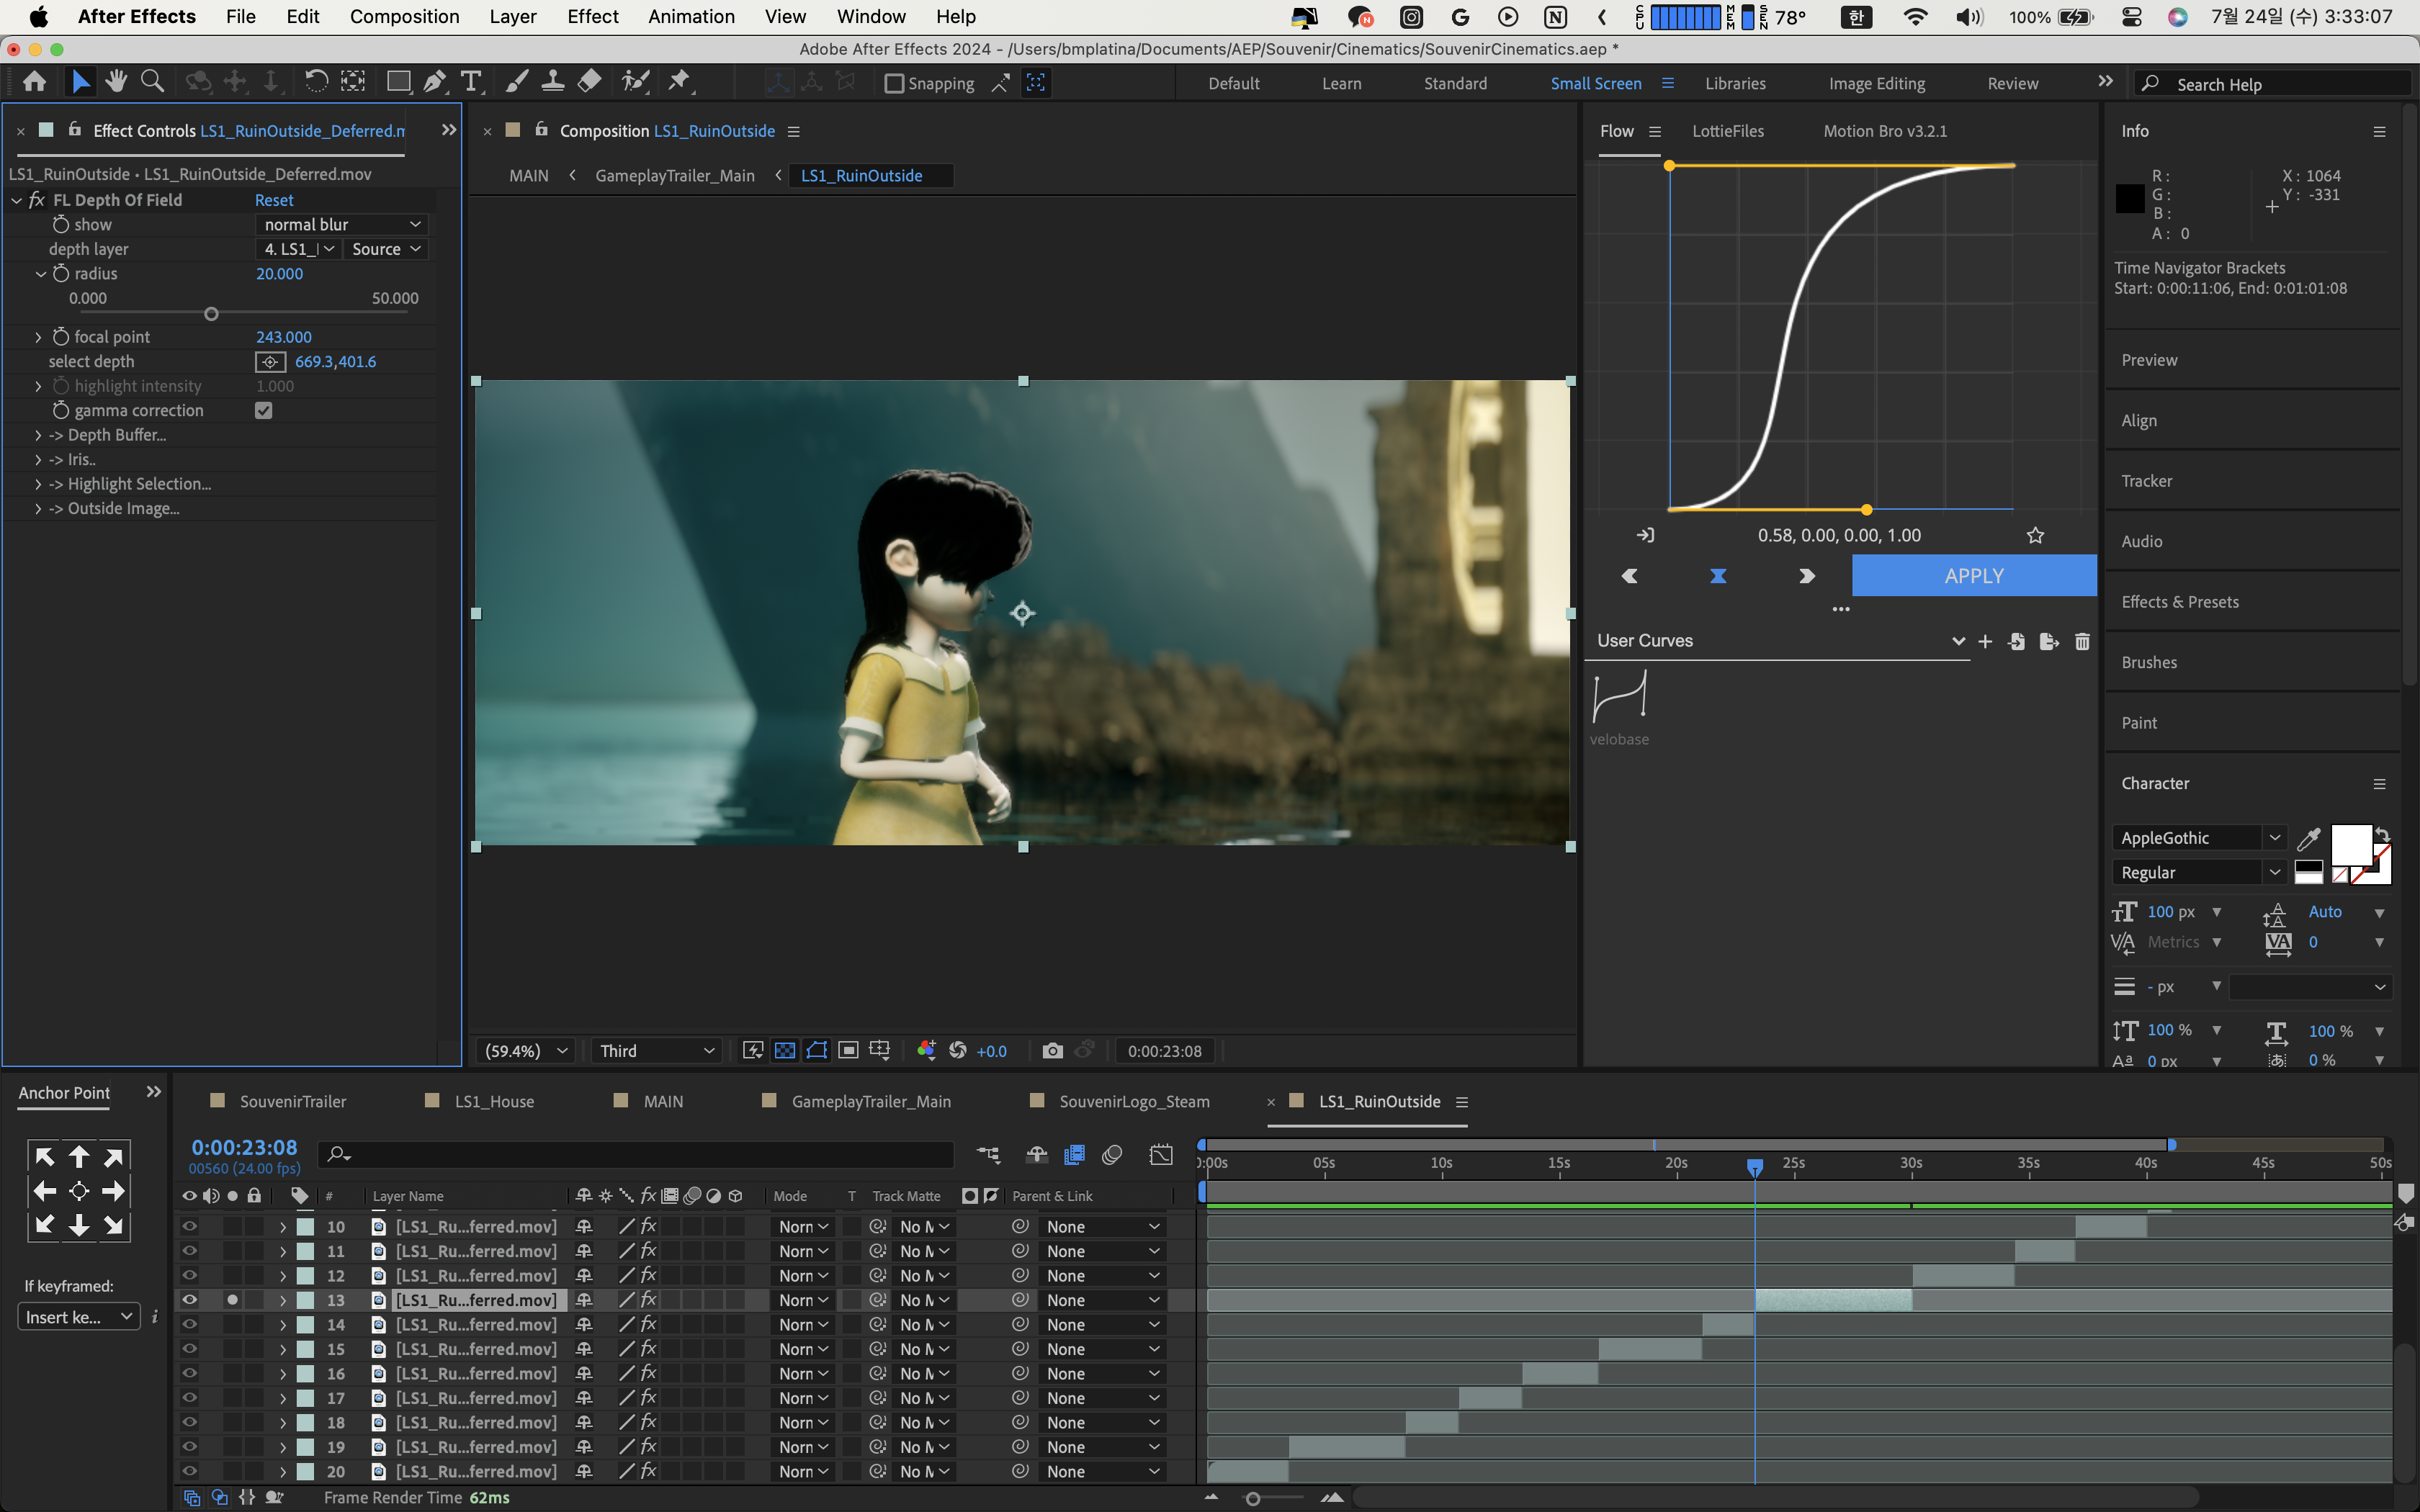Image resolution: width=2420 pixels, height=1512 pixels.
Task: Click the Graph Editor icon in timeline
Action: [1161, 1155]
